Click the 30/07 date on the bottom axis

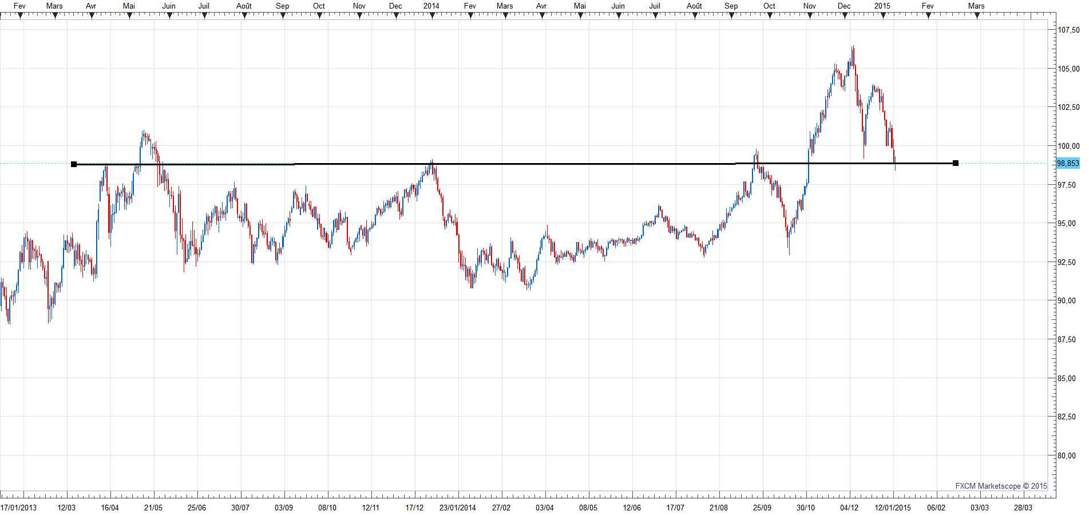[240, 508]
